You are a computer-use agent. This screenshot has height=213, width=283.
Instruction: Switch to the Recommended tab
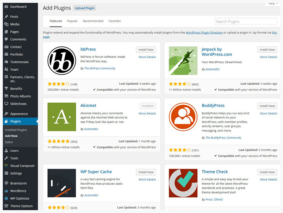(x=93, y=21)
